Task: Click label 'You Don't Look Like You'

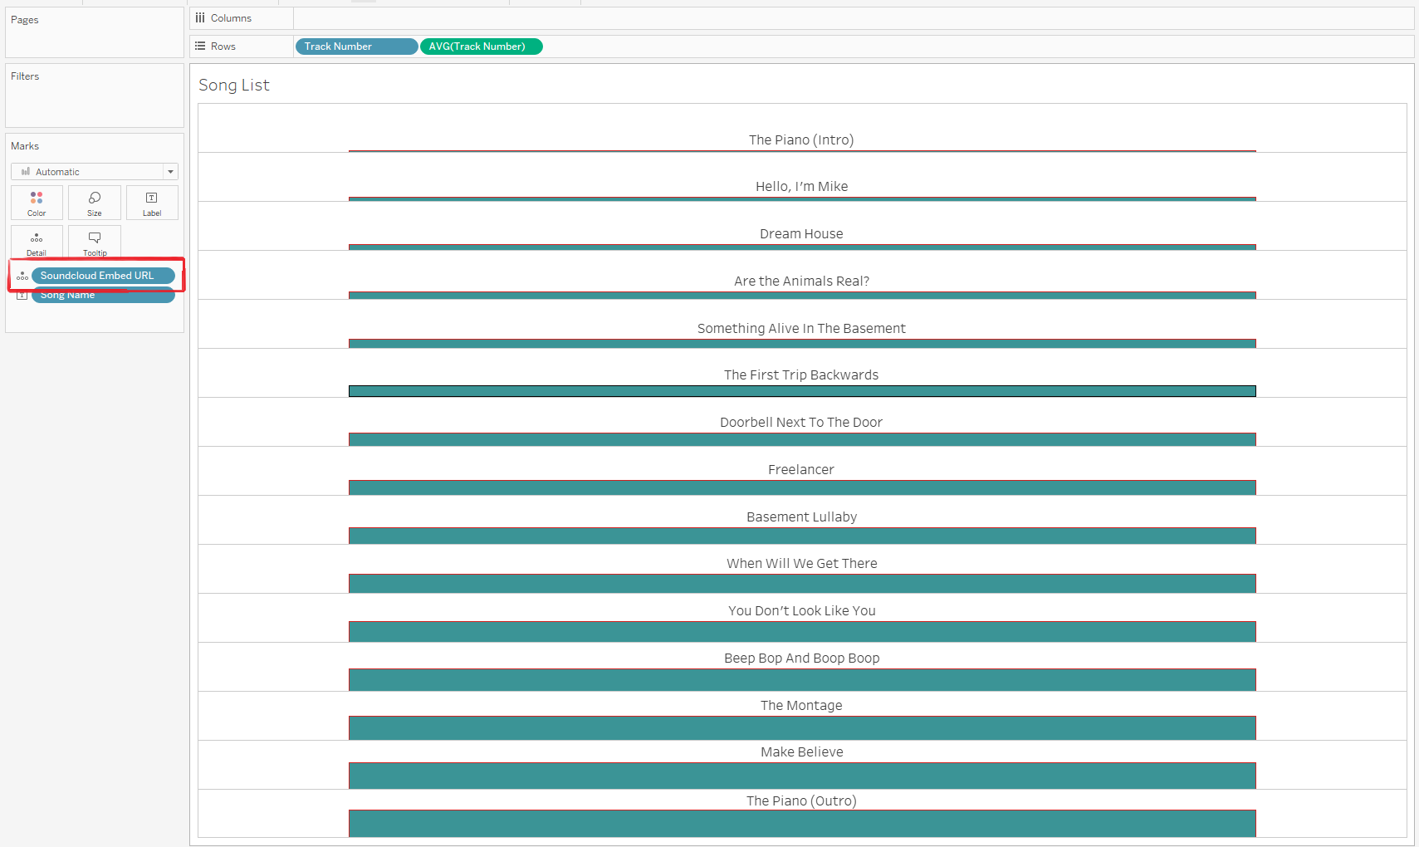Action: pyautogui.click(x=802, y=611)
